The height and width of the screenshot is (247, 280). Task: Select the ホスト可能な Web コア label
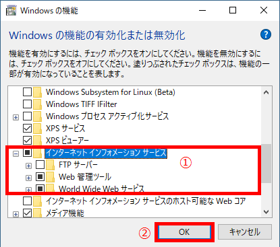(146, 201)
